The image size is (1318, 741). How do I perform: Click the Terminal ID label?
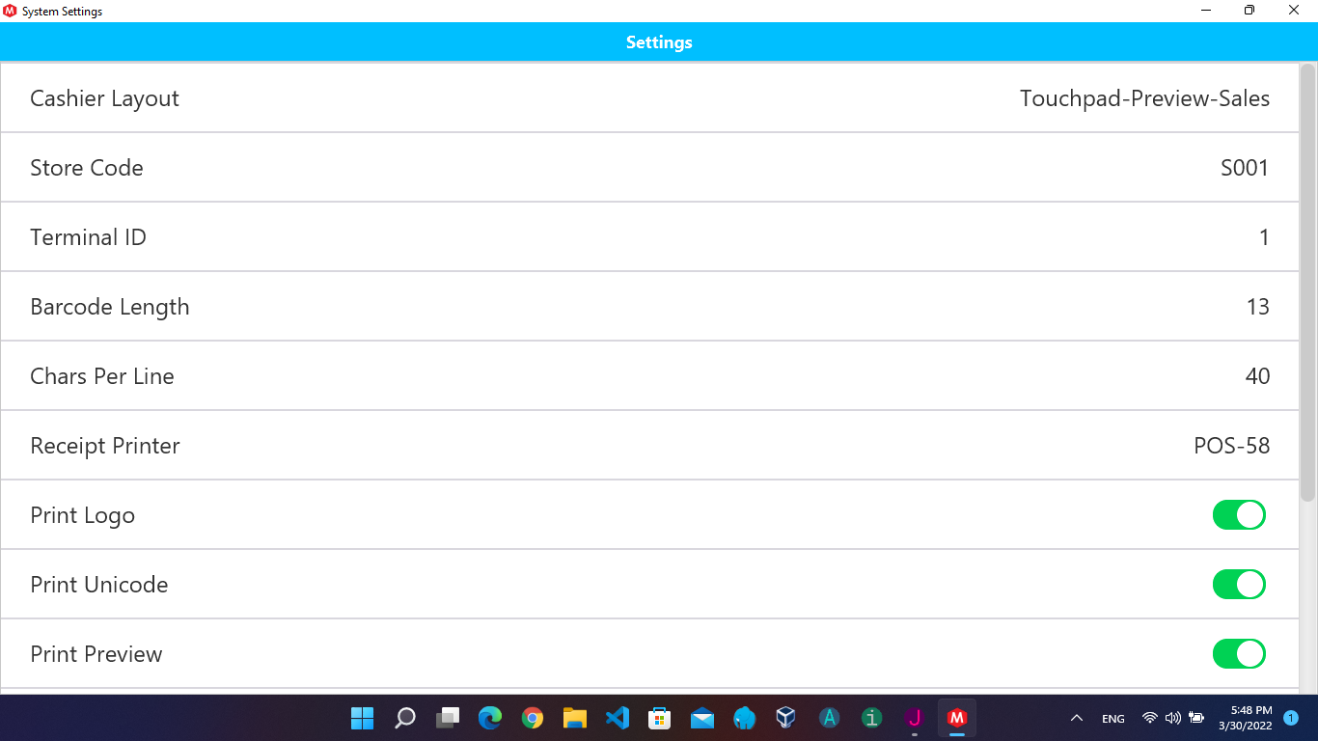pos(88,237)
